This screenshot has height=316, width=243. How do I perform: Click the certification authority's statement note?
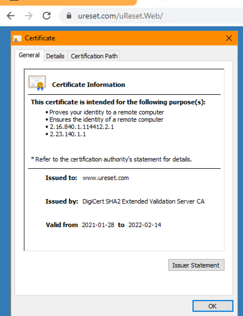[x=111, y=159]
